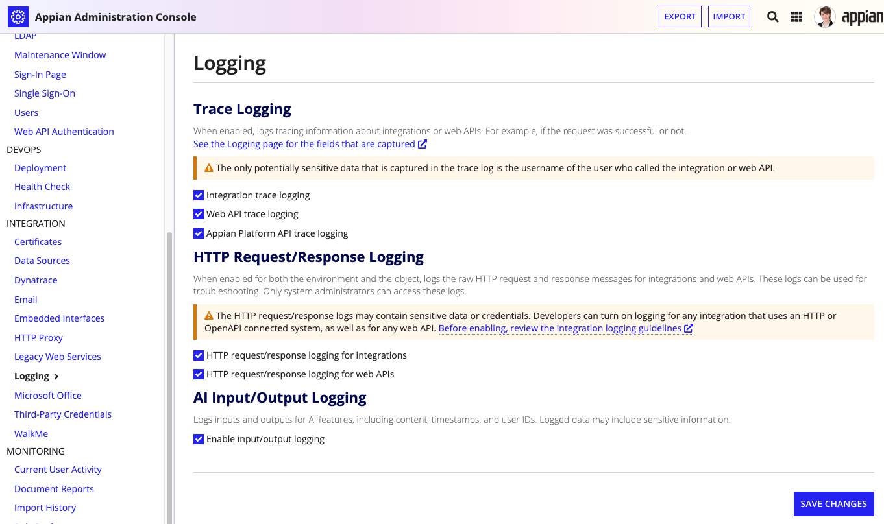Screen dimensions: 884x524
Task: Click the chevron next to Logging
Action: (x=56, y=377)
